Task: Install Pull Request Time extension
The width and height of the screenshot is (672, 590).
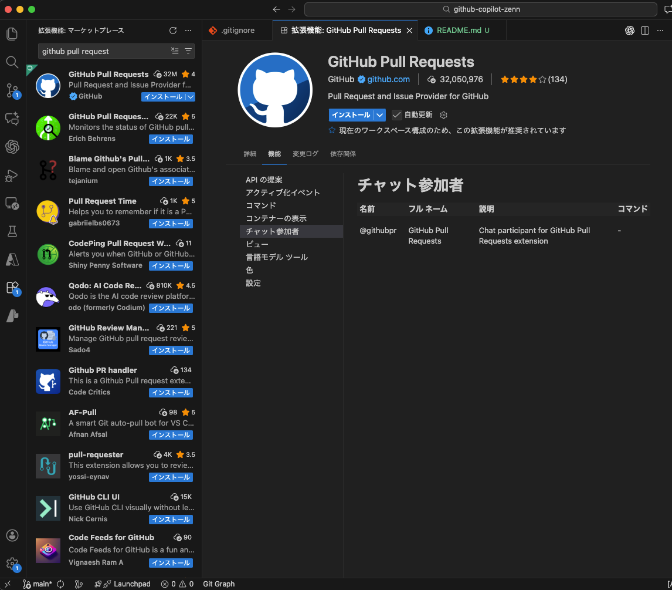Action: pyautogui.click(x=171, y=224)
